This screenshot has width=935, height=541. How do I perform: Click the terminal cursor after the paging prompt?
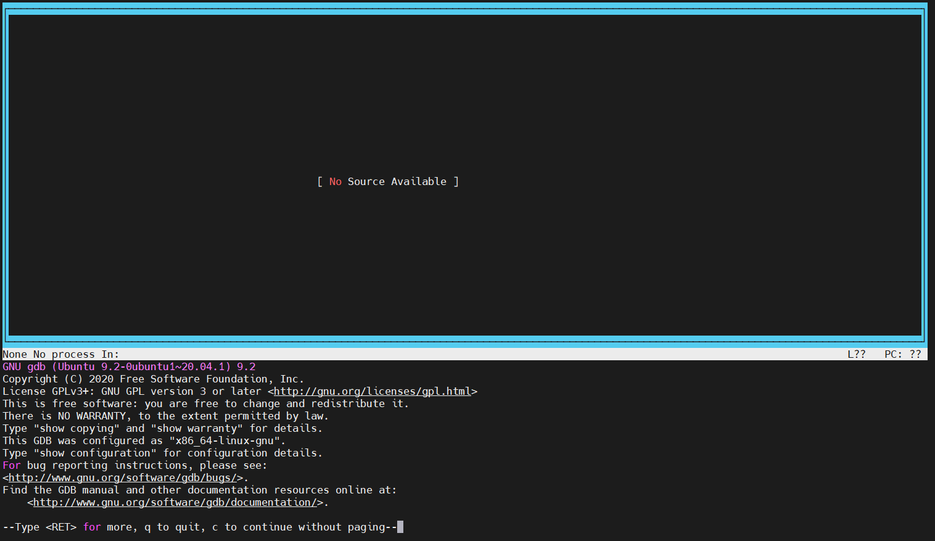click(400, 527)
